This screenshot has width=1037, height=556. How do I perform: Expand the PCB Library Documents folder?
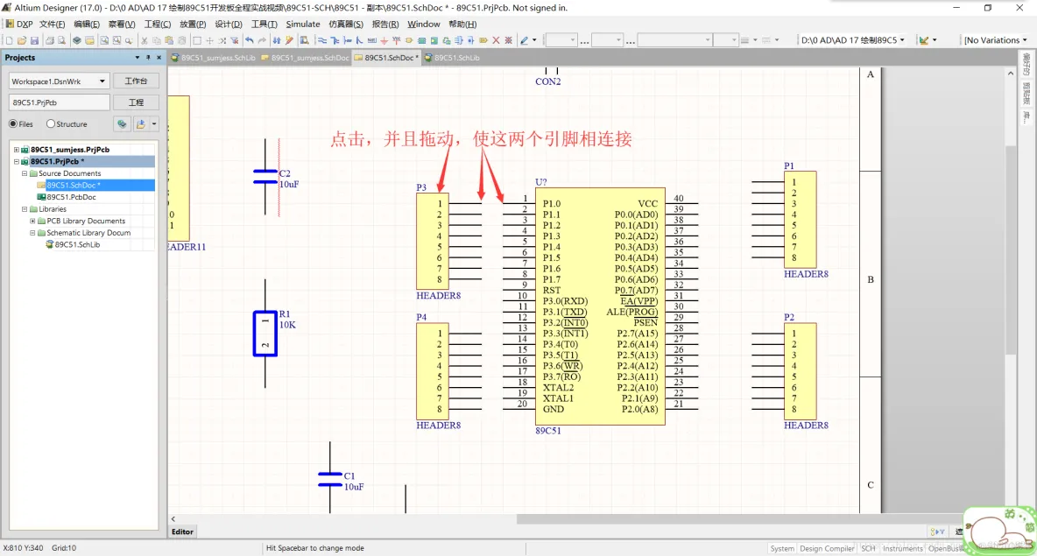[x=32, y=221]
